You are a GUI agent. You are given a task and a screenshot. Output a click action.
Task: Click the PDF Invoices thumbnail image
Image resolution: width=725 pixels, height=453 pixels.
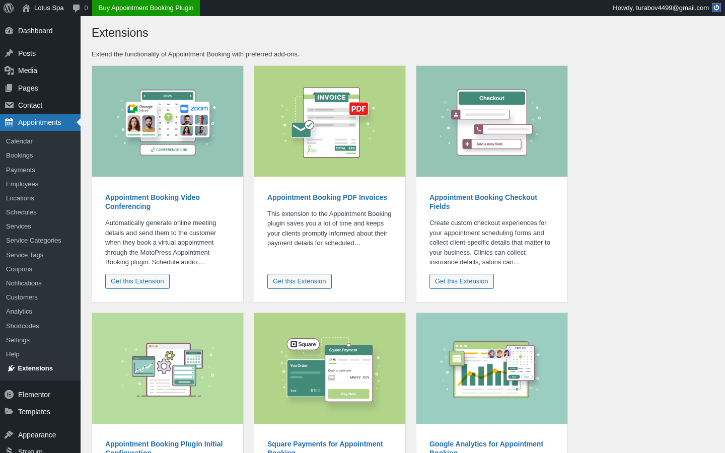coord(330,121)
